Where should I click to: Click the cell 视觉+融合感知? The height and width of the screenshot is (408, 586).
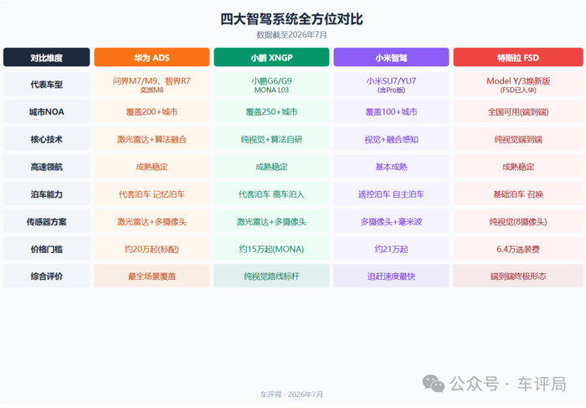tap(391, 139)
